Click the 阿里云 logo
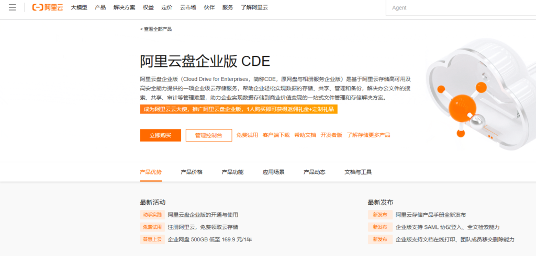Image resolution: width=536 pixels, height=256 pixels. point(48,7)
